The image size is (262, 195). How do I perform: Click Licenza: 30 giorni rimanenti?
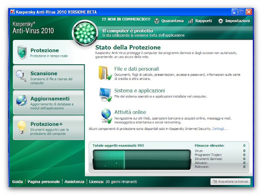(113, 182)
